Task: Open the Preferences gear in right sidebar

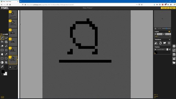Action: pos(174,46)
